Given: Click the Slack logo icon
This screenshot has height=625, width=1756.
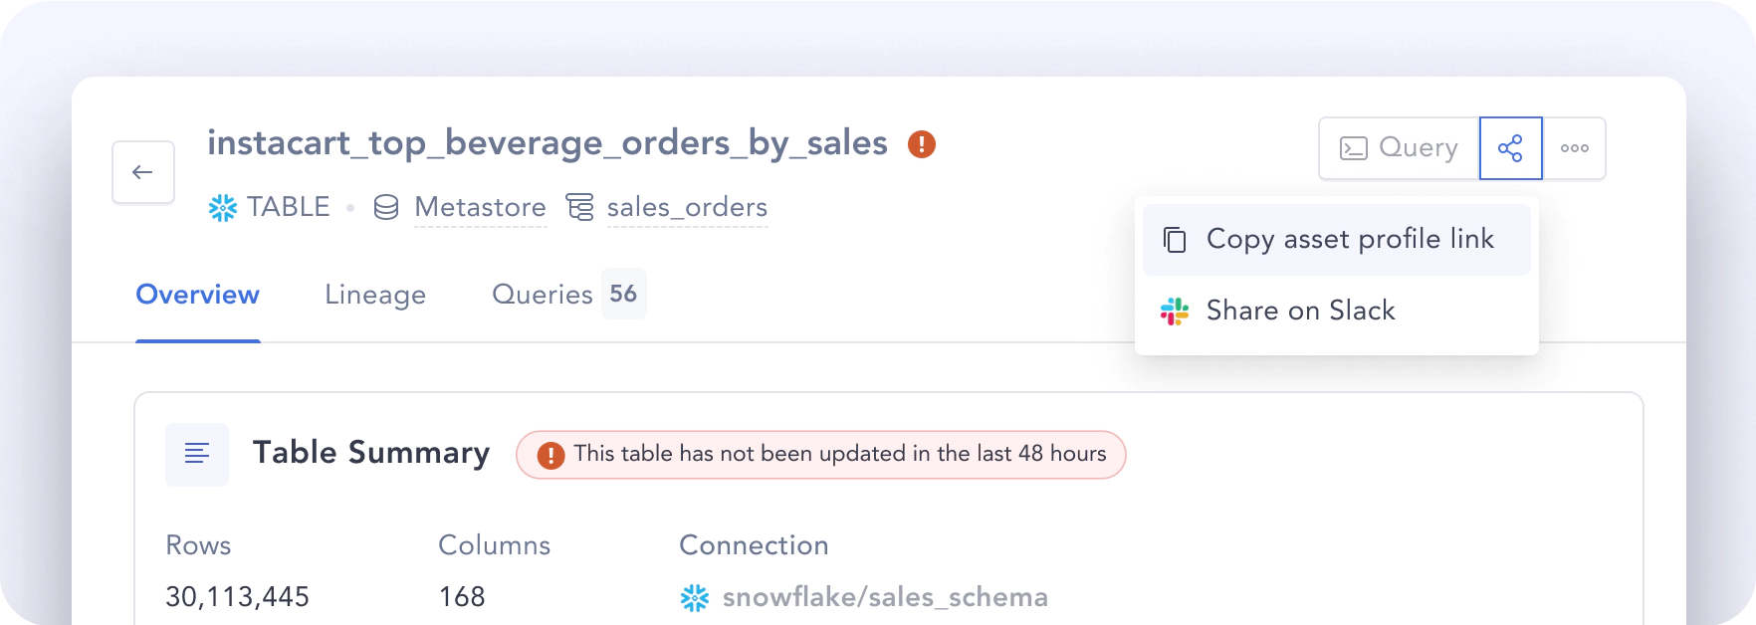Looking at the screenshot, I should (x=1175, y=312).
